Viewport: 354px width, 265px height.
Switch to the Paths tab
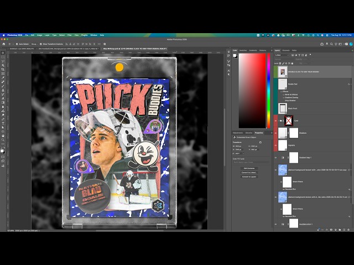(x=294, y=50)
